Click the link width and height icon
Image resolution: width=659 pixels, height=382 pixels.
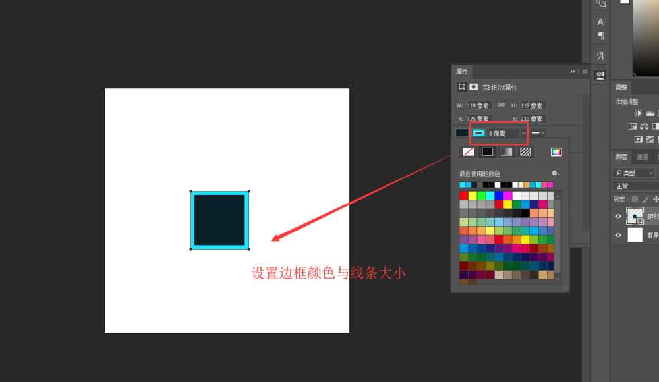coord(501,105)
